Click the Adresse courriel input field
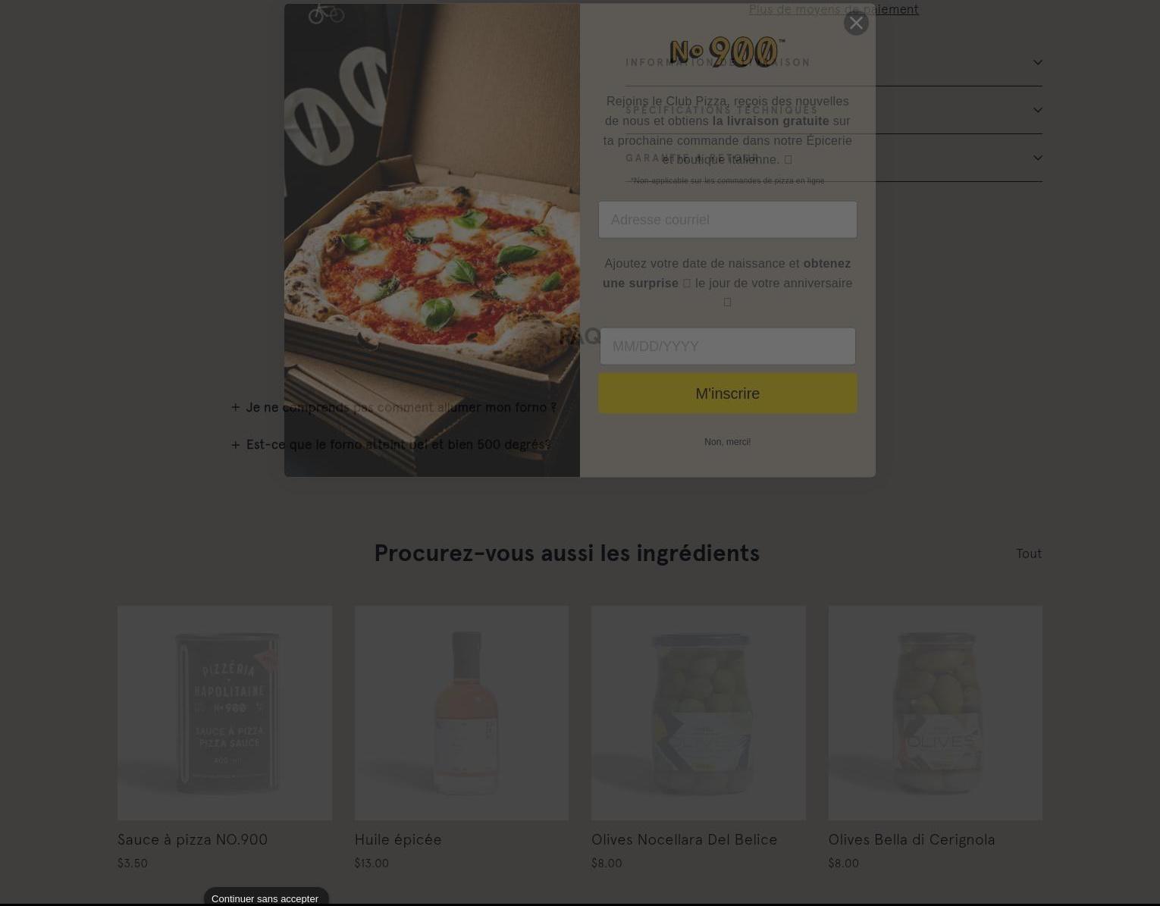The height and width of the screenshot is (906, 1160). [728, 220]
